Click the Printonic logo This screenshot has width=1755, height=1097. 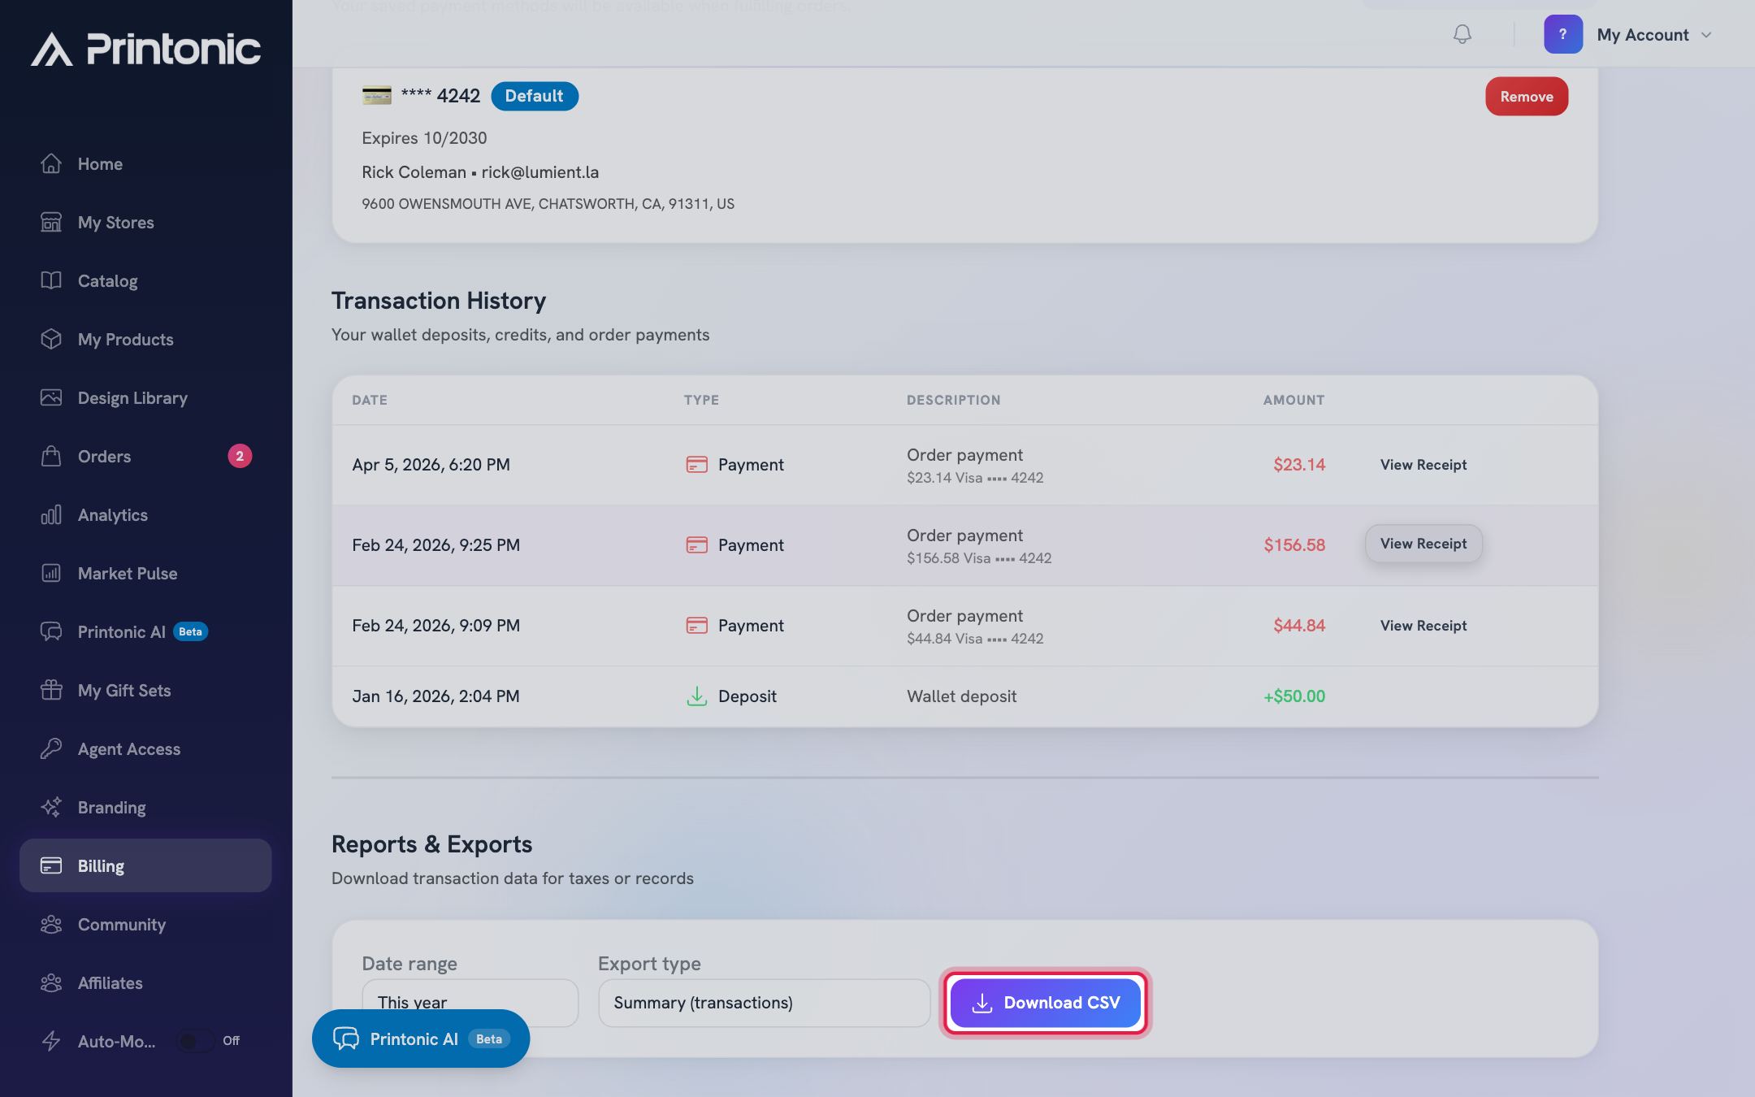(146, 49)
